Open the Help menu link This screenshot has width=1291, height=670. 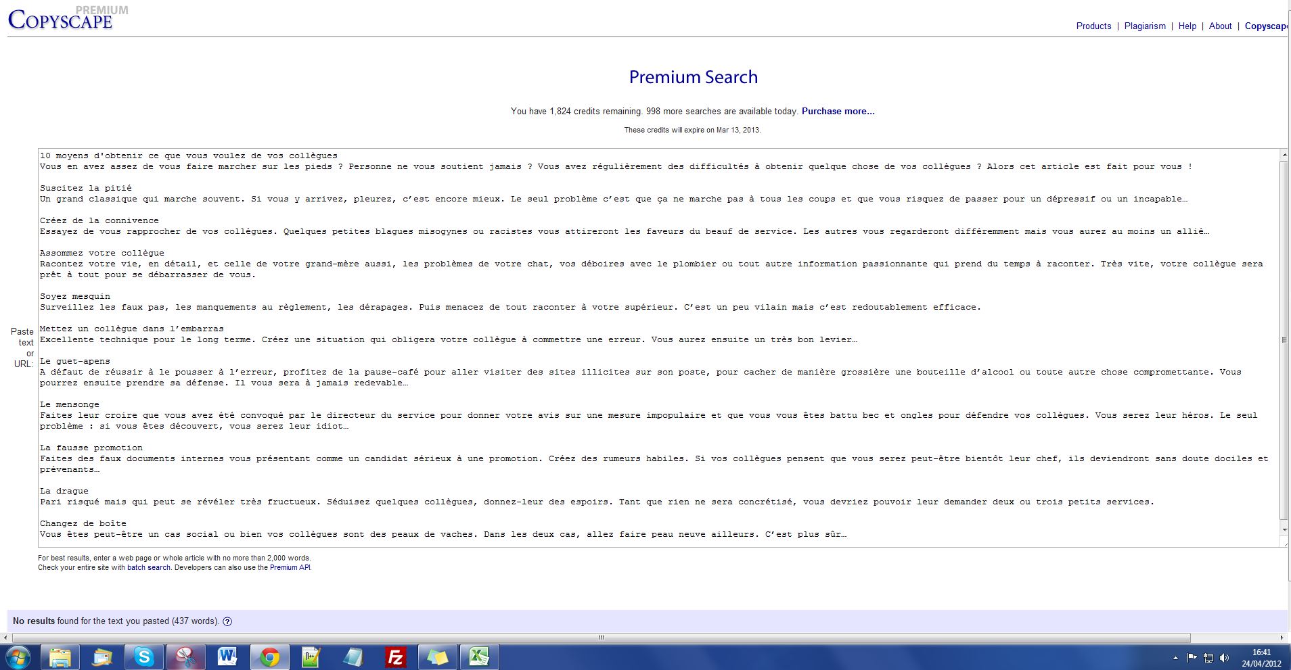point(1187,26)
